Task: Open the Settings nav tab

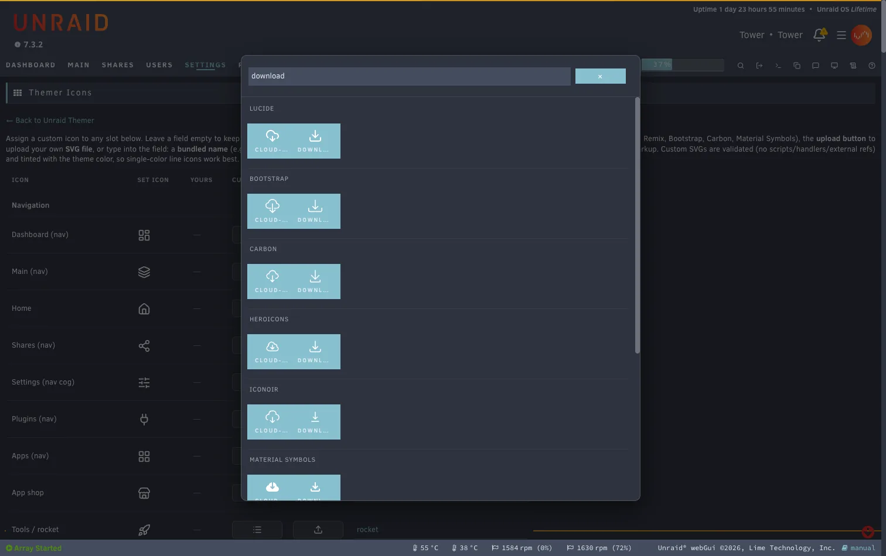Action: (205, 65)
